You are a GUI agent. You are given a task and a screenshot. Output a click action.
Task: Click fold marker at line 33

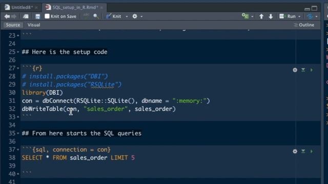[x=18, y=117]
